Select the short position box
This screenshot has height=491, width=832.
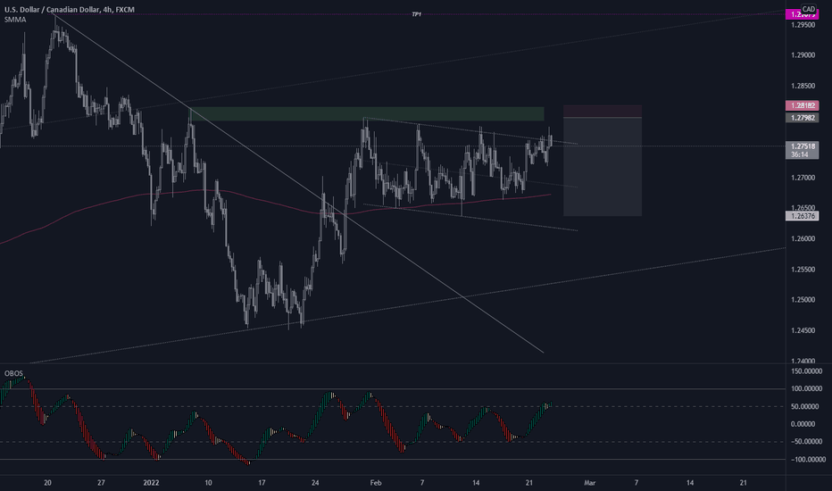pos(603,161)
